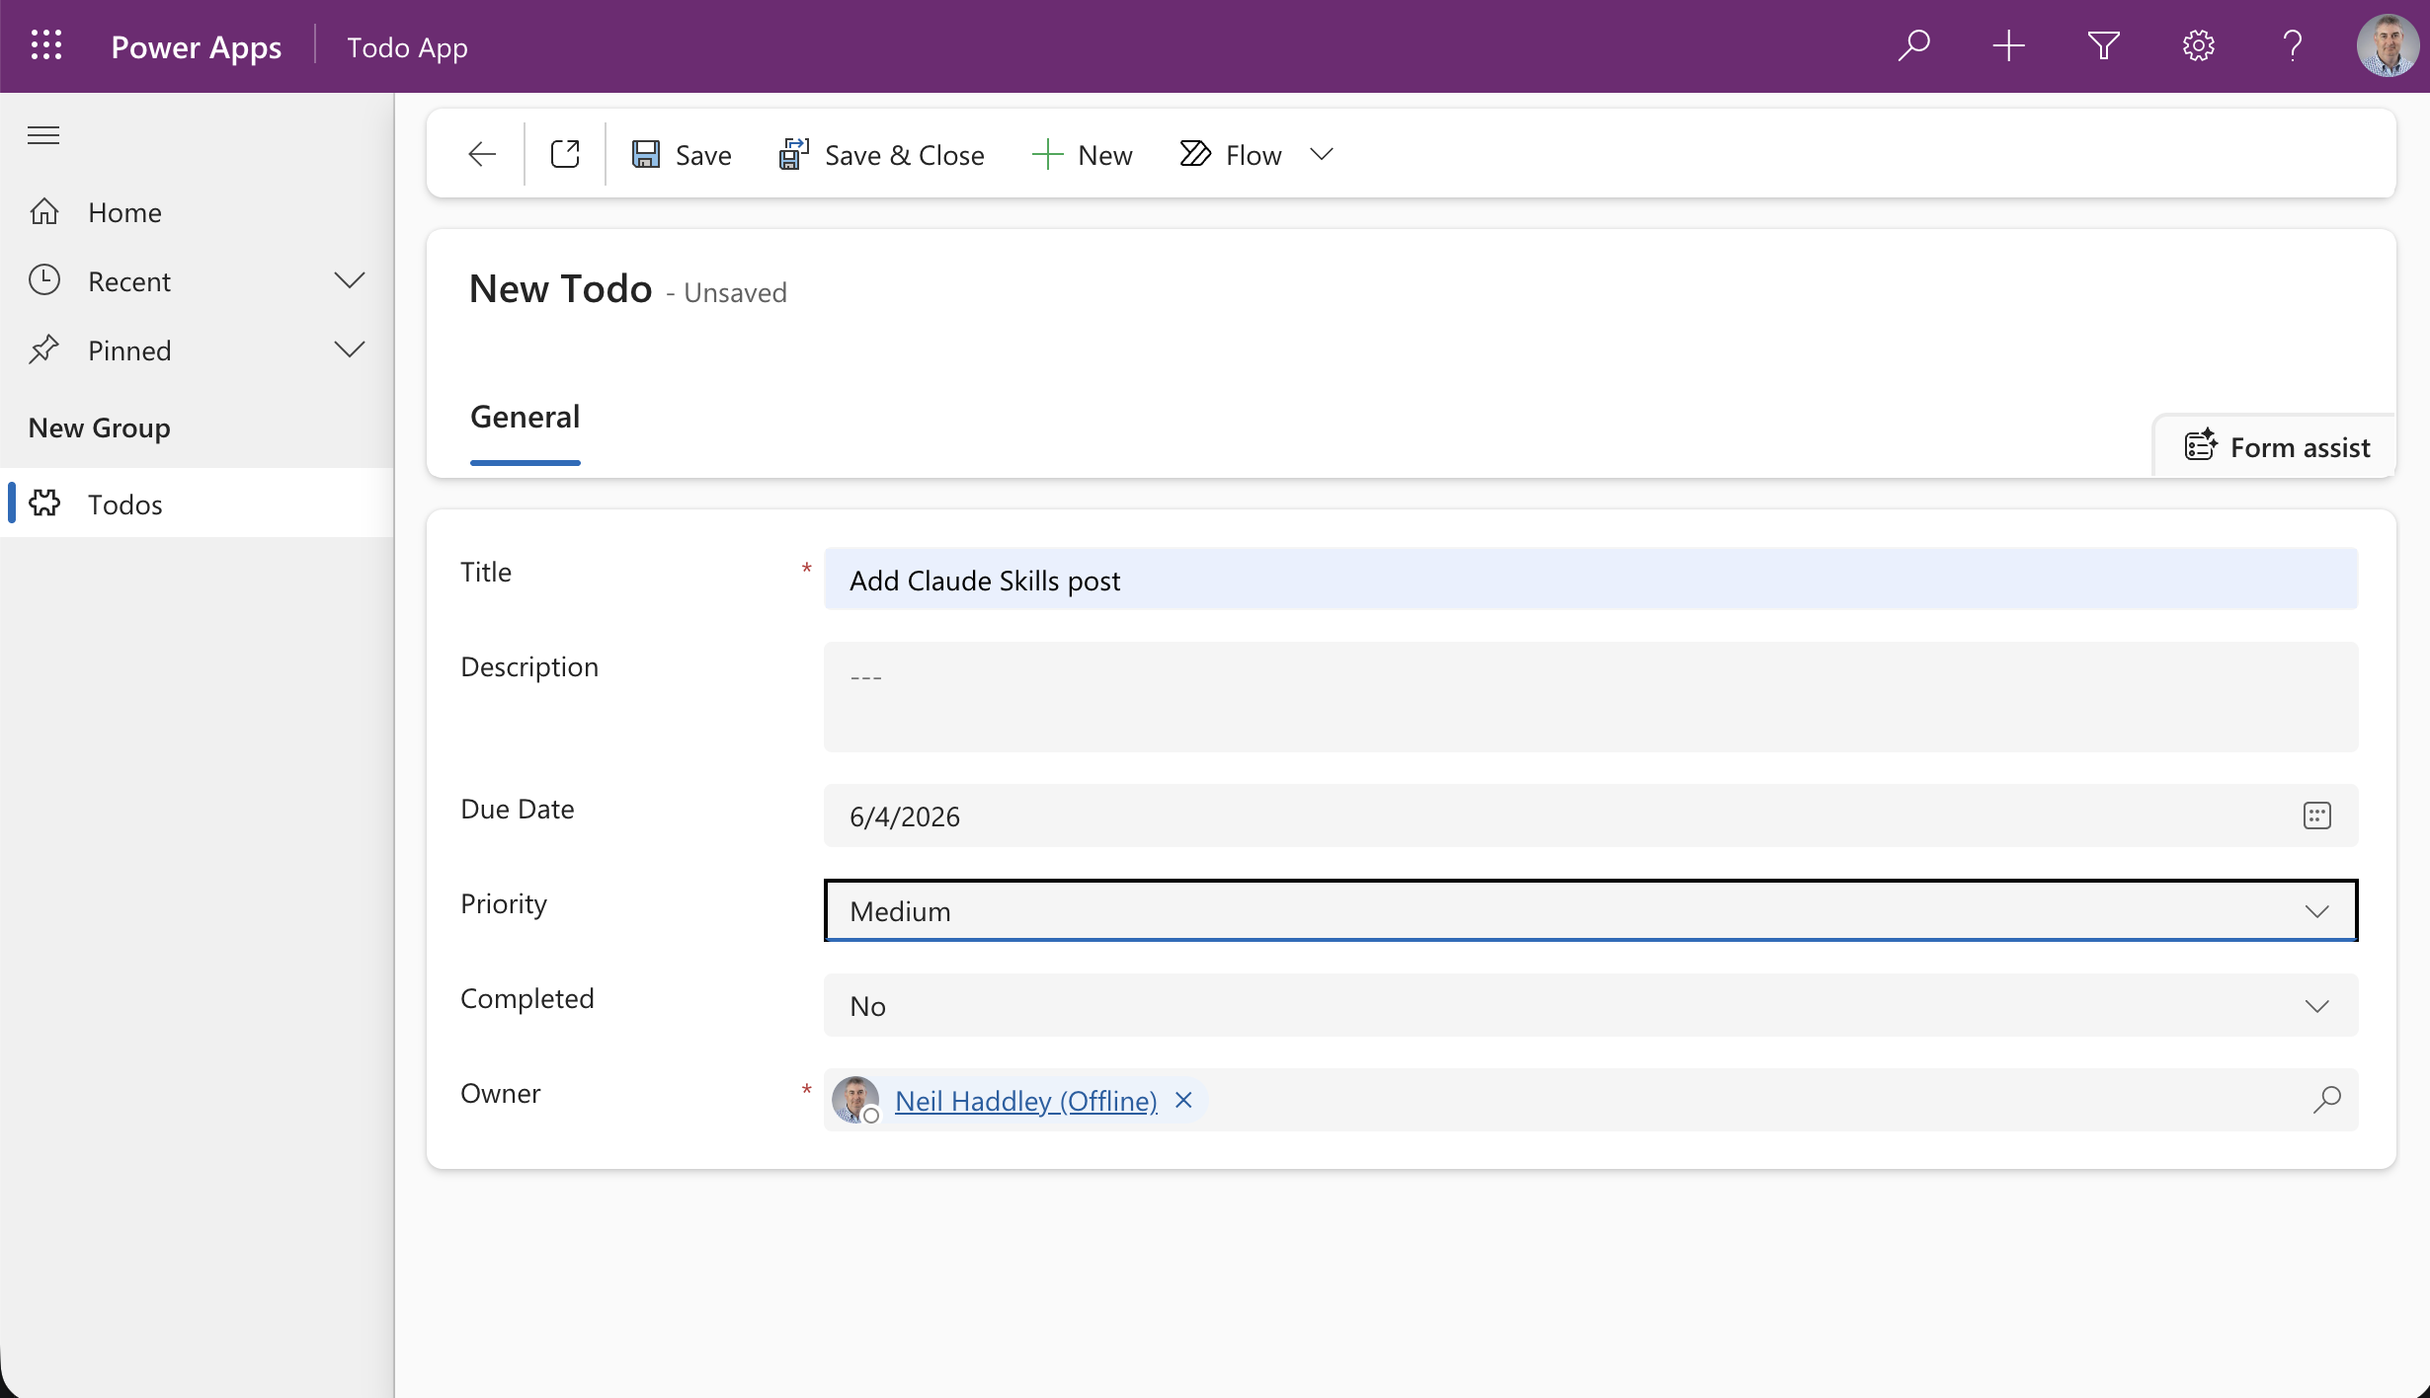This screenshot has height=1398, width=2430.
Task: Go to Home in sidebar
Action: (x=198, y=212)
